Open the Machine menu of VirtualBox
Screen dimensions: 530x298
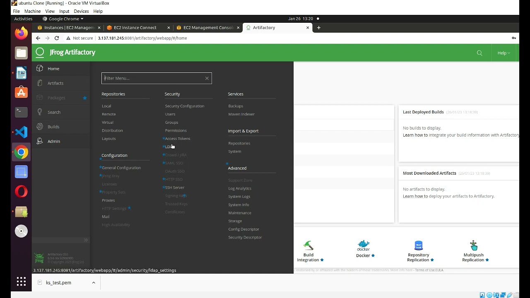click(x=33, y=11)
